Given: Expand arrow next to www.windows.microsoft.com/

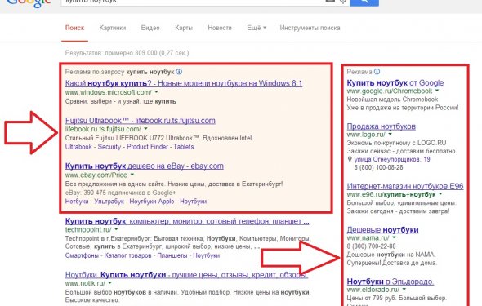Looking at the screenshot, I should pyautogui.click(x=157, y=92).
